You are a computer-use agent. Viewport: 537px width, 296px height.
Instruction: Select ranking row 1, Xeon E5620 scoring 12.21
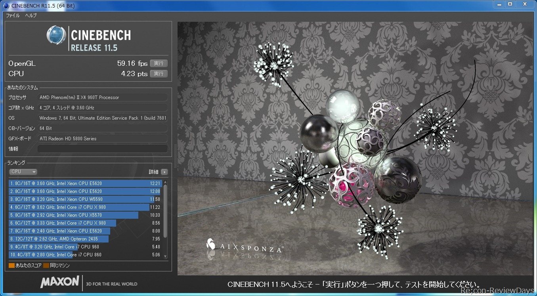85,183
